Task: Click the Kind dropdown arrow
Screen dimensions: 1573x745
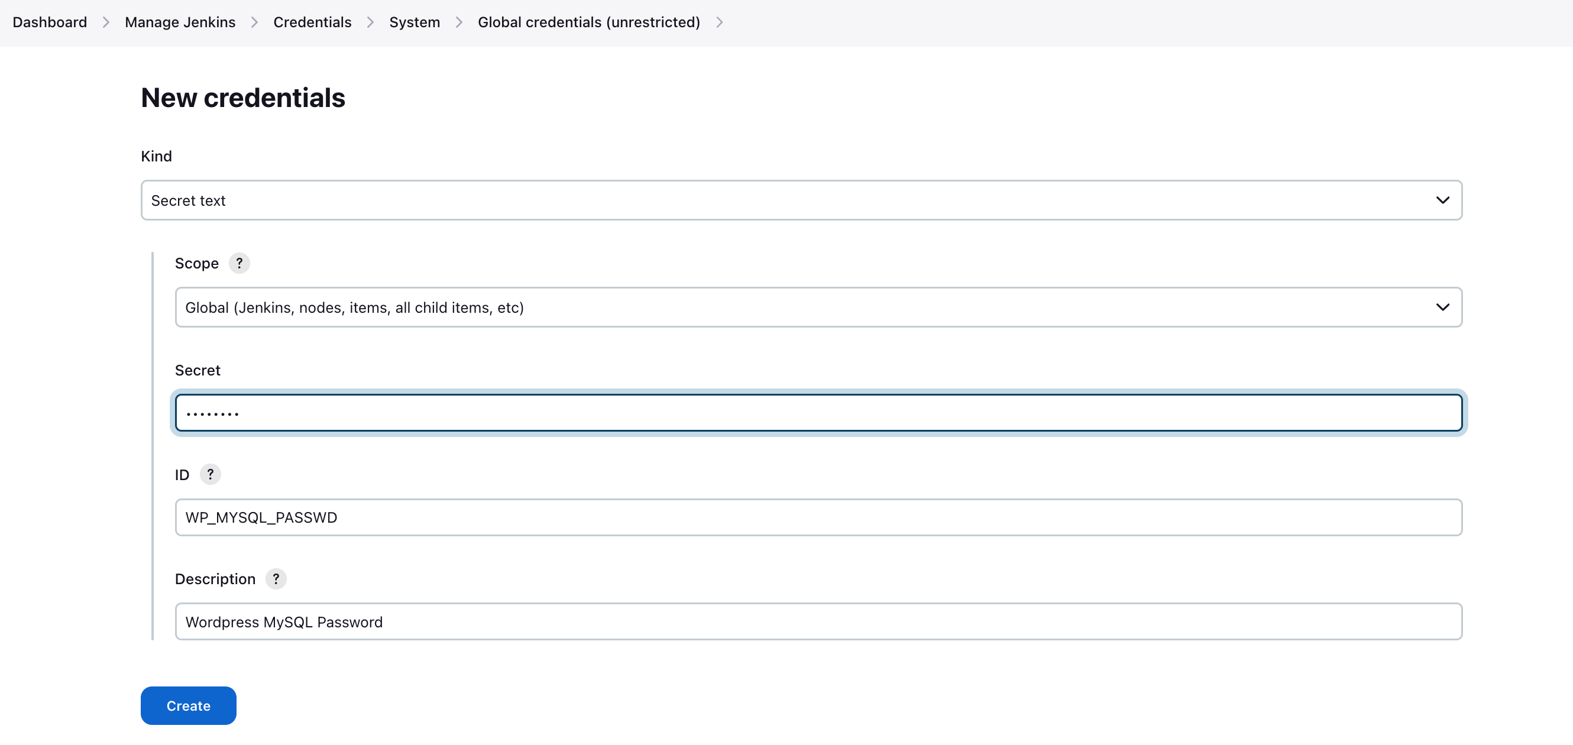Action: (x=1442, y=200)
